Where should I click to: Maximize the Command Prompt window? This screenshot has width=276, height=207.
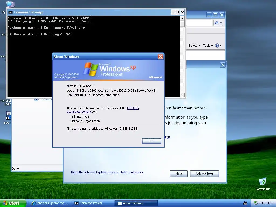[x=177, y=12]
